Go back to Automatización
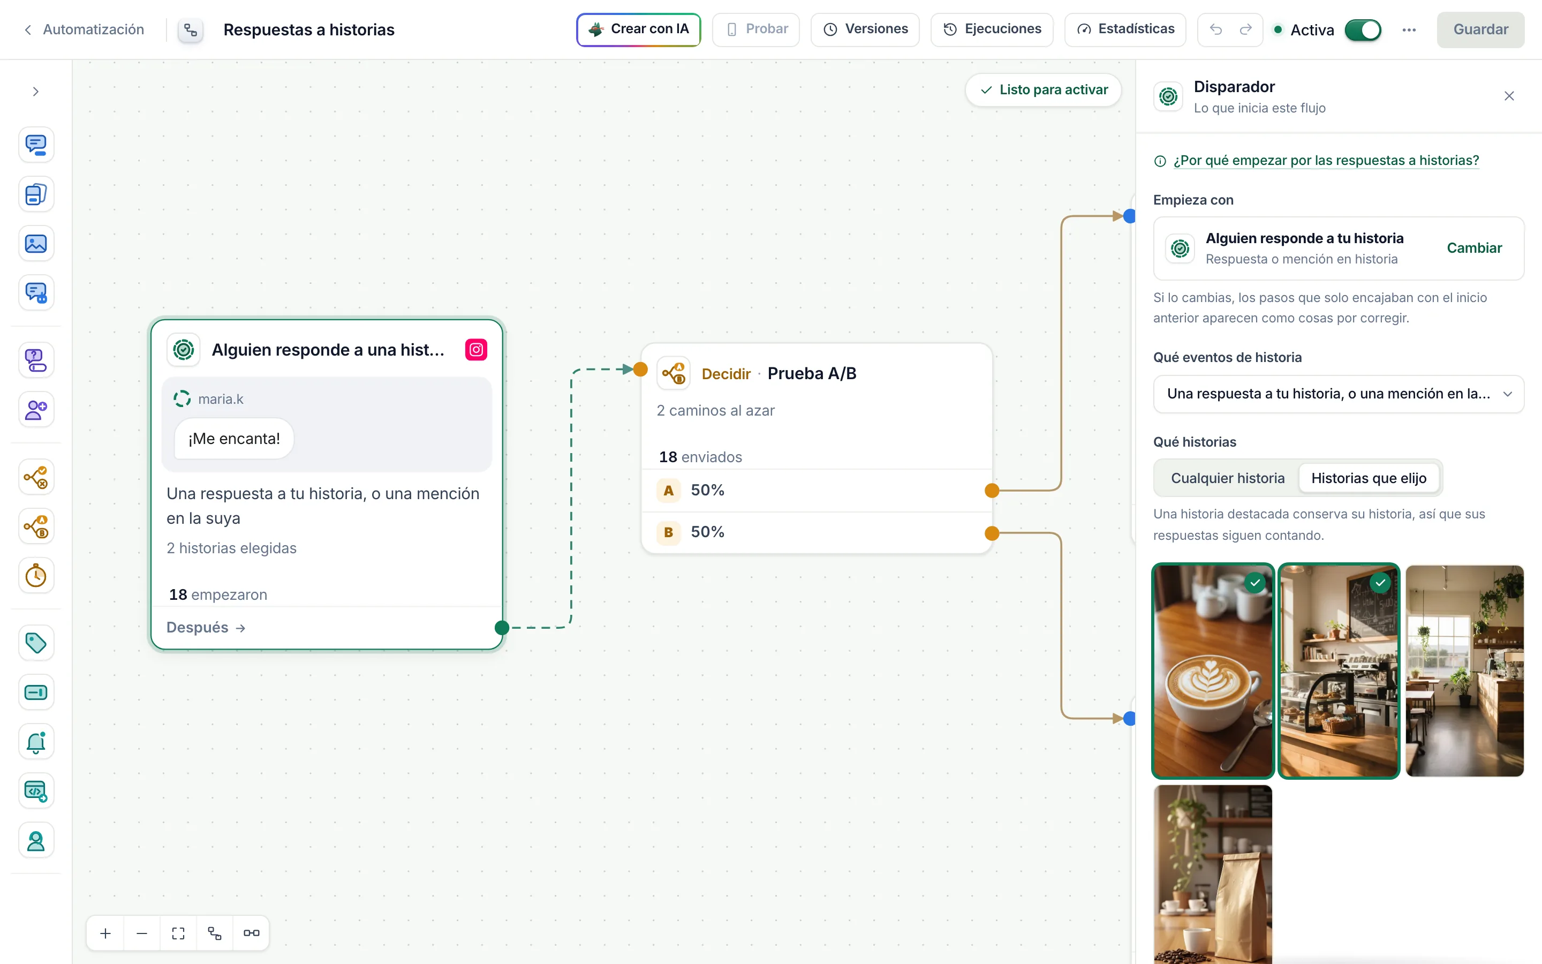 pyautogui.click(x=84, y=29)
